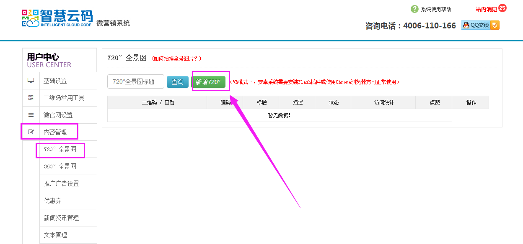Click the 访问统计 column header

coord(384,102)
